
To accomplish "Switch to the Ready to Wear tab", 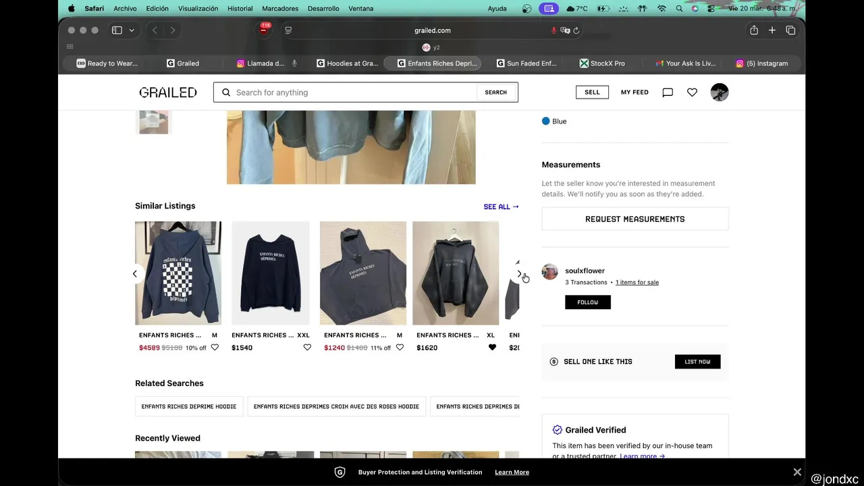I will [x=107, y=63].
